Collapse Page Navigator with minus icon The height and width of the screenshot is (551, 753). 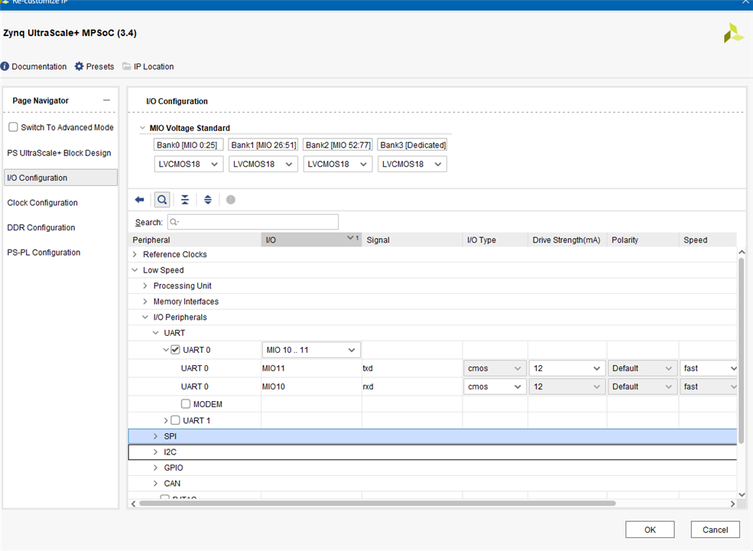[106, 100]
